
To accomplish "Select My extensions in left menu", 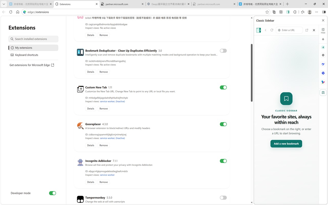I will tap(33, 48).
